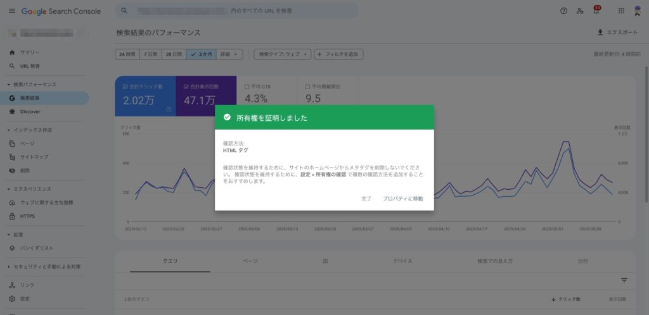The height and width of the screenshot is (315, 649).
Task: Open the user account avatar
Action: pyautogui.click(x=638, y=11)
